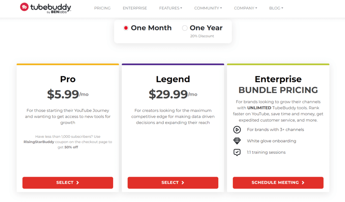
Task: Click arrow icon on Pro Select button
Action: pyautogui.click(x=78, y=183)
